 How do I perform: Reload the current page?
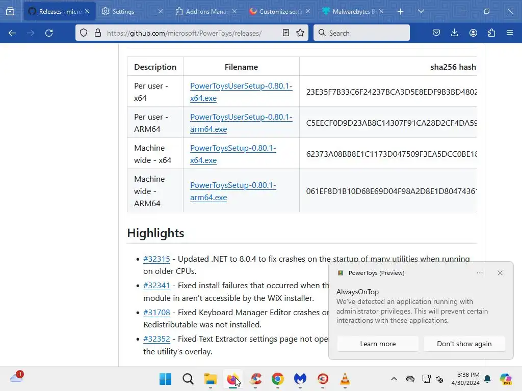49,33
